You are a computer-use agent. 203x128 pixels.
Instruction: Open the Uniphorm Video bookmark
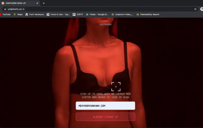(x=122, y=14)
